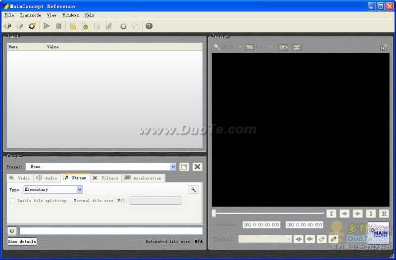Image resolution: width=396 pixels, height=260 pixels.
Task: Click the yellow document toolbar icon
Action: click(73, 26)
